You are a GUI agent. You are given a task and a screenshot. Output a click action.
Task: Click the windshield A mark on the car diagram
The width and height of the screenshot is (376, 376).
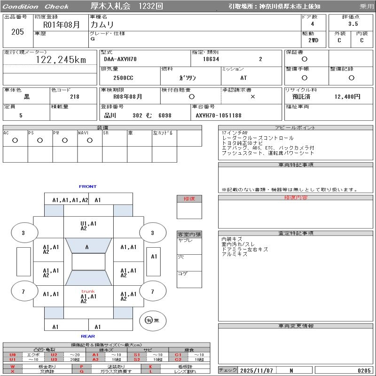[87, 247]
